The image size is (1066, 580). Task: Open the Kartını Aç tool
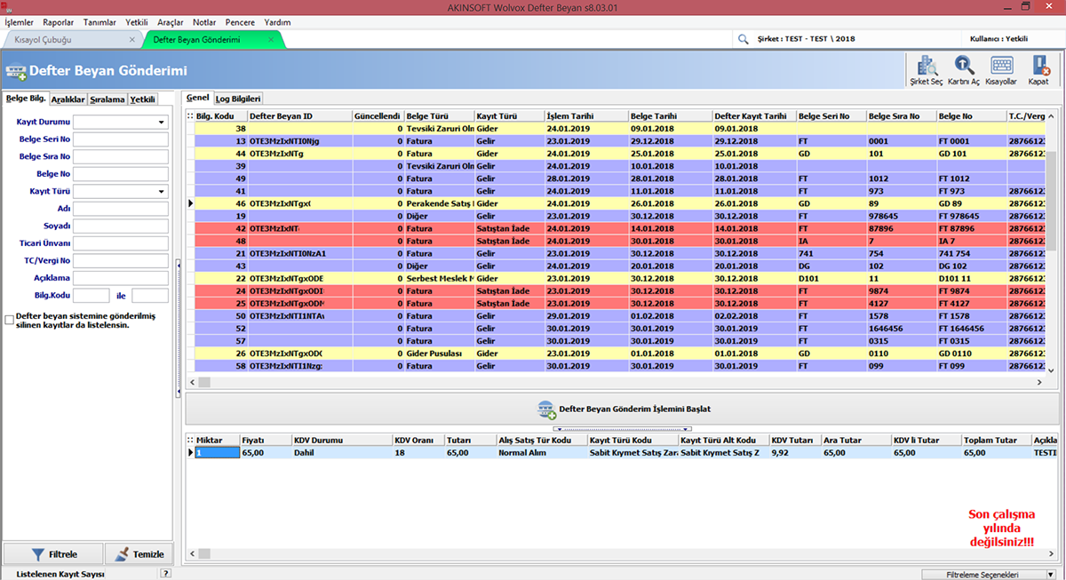click(963, 70)
